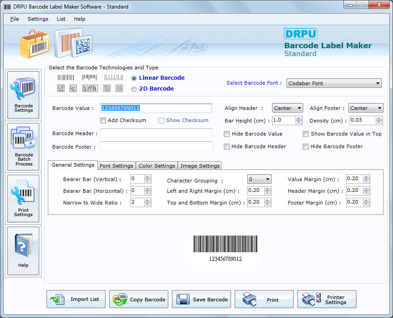Decrease Top and Bottom Margin value

[x=268, y=204]
